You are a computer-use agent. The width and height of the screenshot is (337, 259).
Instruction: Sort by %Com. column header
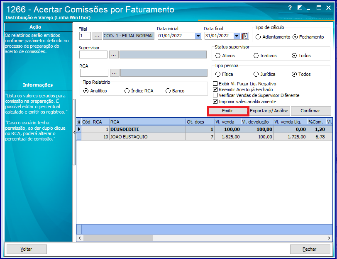click(x=317, y=122)
